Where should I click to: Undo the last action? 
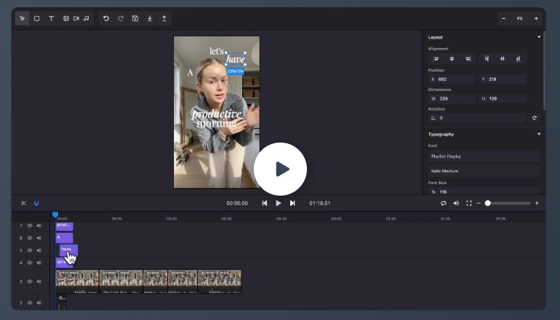(x=106, y=19)
